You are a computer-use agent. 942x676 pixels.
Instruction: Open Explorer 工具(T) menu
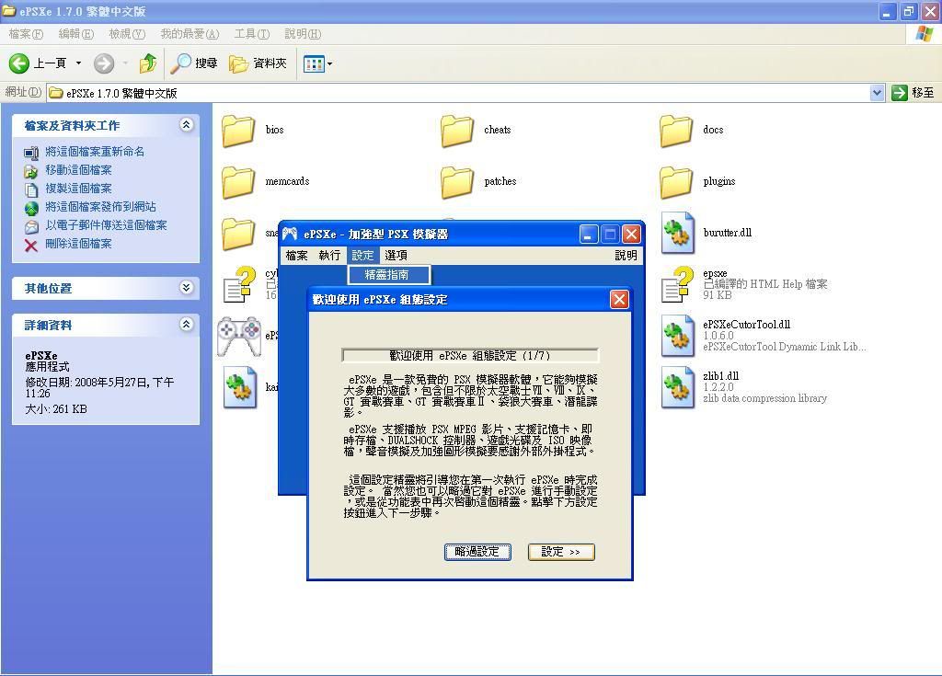[x=252, y=34]
